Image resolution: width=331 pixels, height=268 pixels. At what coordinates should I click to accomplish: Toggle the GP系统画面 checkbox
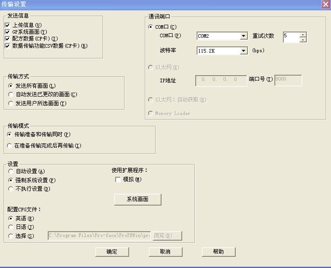pyautogui.click(x=7, y=32)
